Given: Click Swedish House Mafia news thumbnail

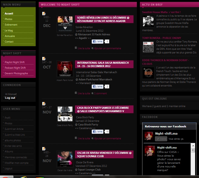Looking at the screenshot, I should click(148, 21).
